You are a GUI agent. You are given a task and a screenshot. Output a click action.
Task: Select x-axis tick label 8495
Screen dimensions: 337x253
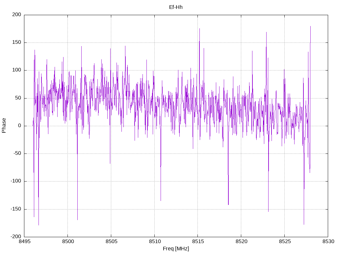[x=24, y=241]
